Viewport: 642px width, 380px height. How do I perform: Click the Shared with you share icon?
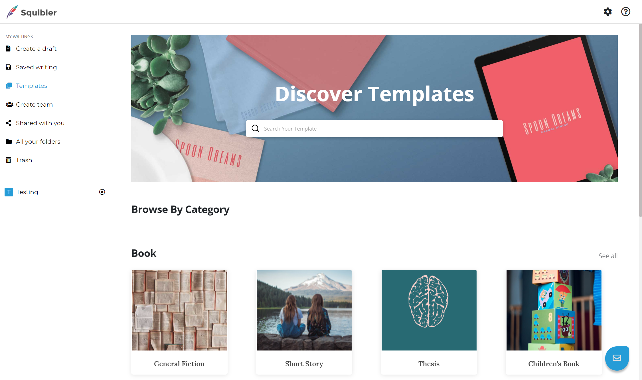9,123
